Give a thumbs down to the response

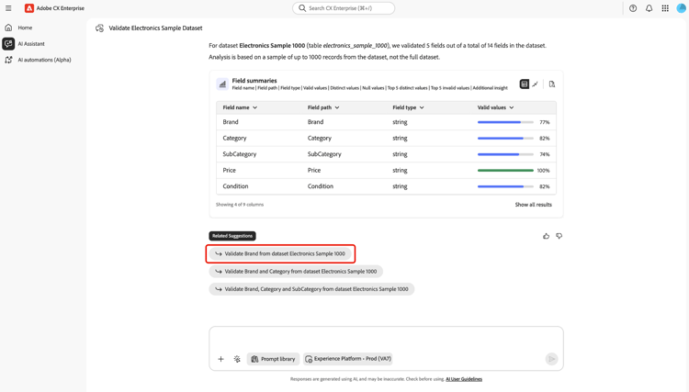tap(559, 236)
